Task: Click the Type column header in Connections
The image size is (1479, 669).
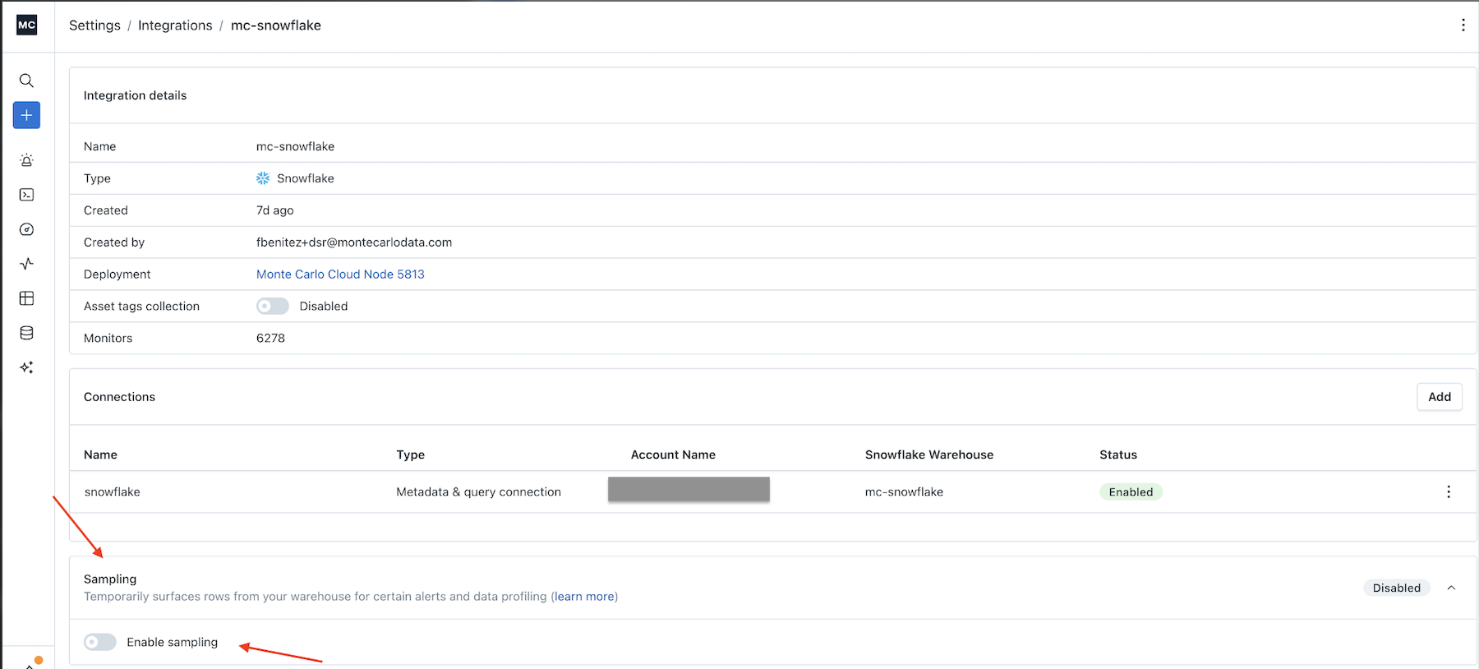Action: pos(410,454)
